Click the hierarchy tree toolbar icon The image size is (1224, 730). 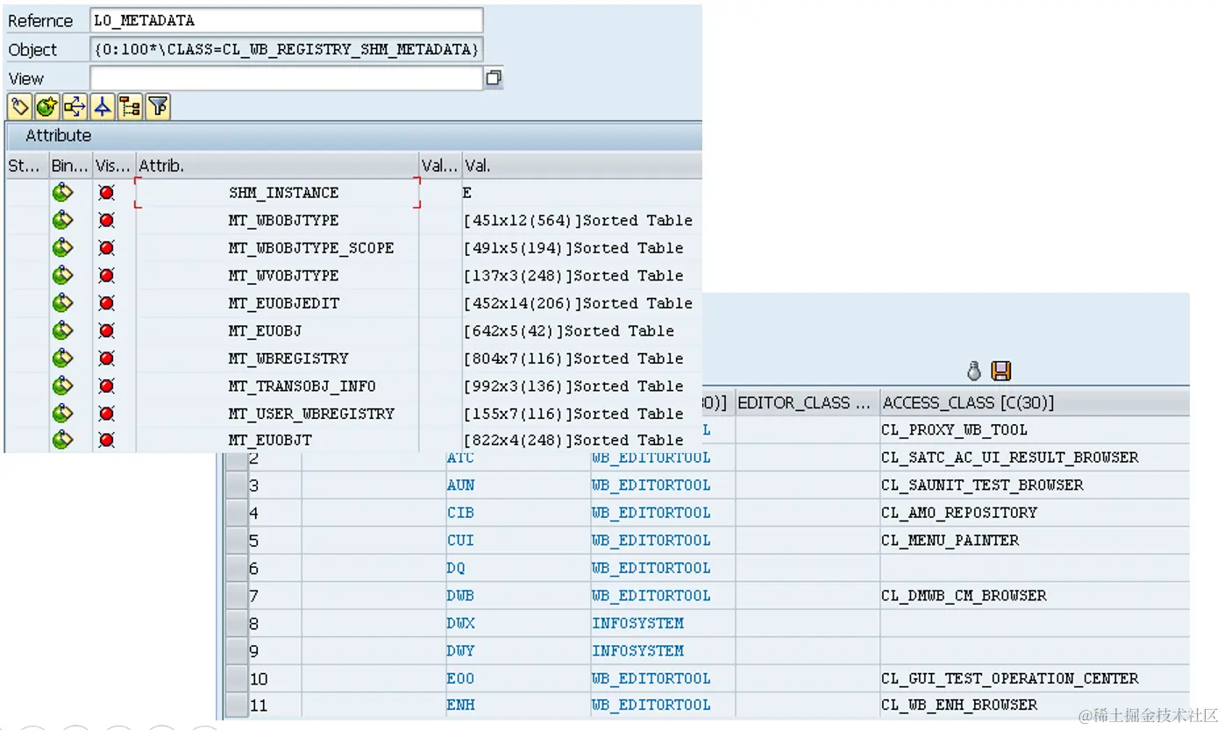pyautogui.click(x=130, y=107)
